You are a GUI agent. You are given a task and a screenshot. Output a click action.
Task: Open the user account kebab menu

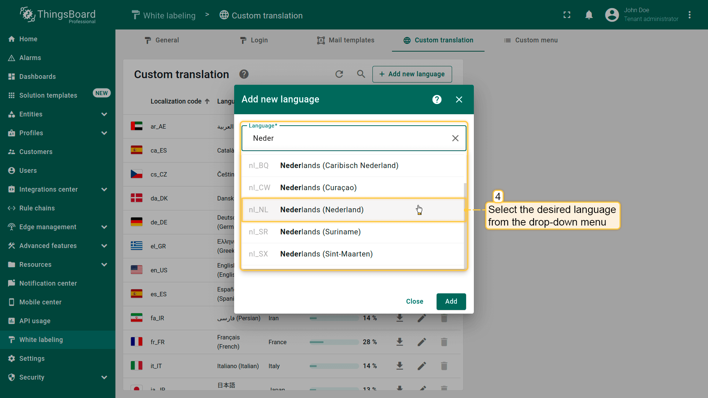(x=690, y=15)
